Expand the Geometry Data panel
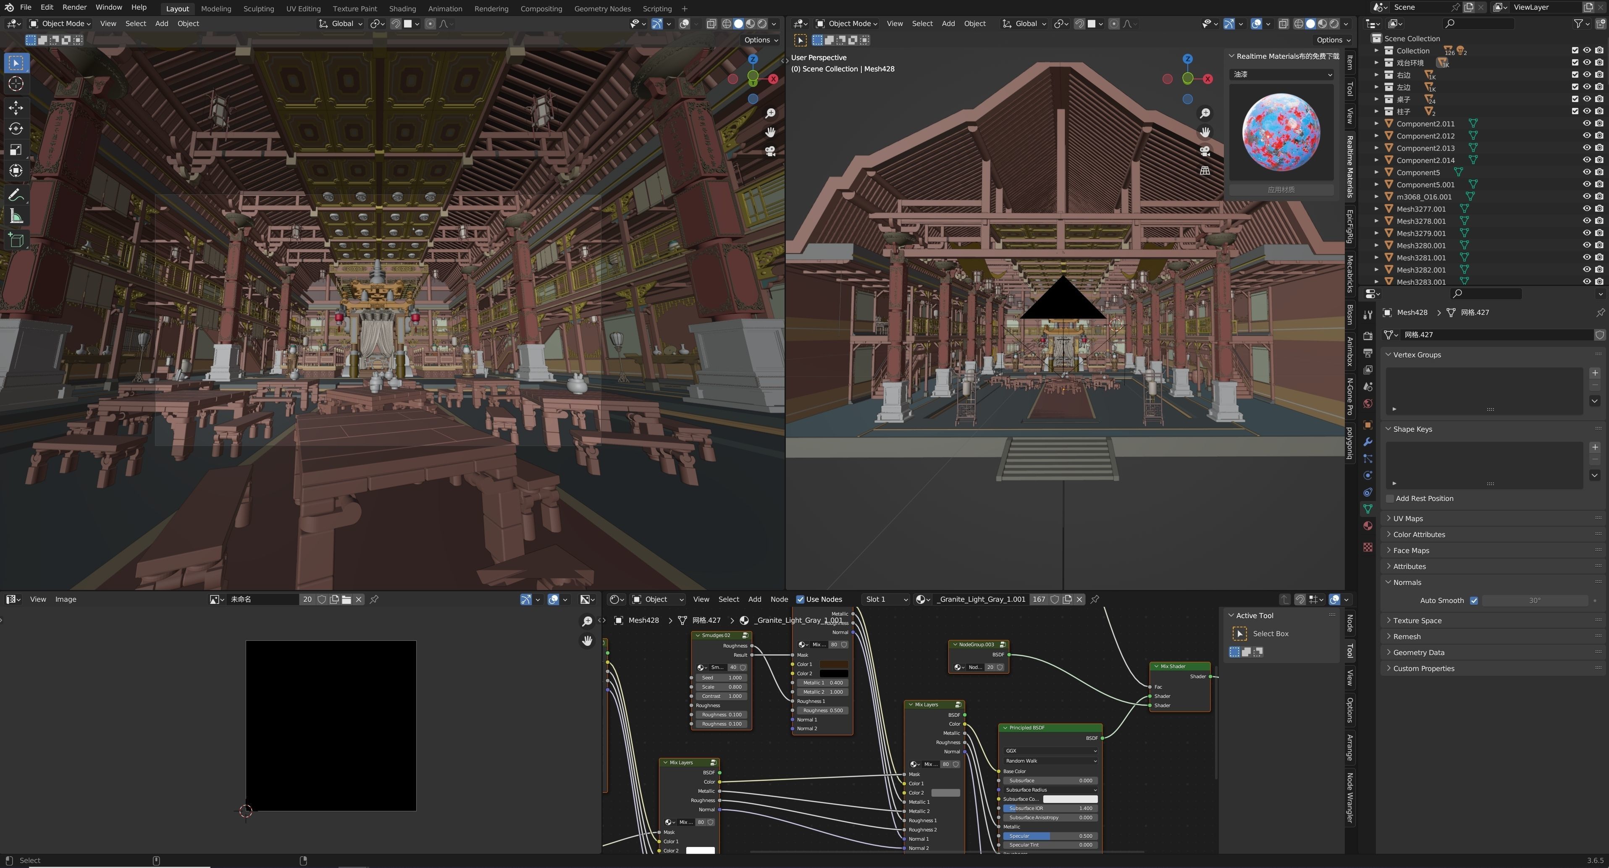Viewport: 1609px width, 868px height. coord(1418,653)
